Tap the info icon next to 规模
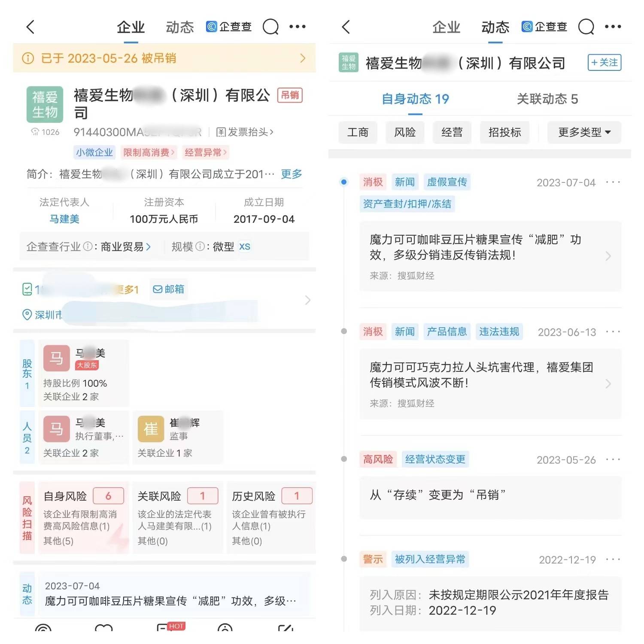644x644 pixels. point(200,246)
